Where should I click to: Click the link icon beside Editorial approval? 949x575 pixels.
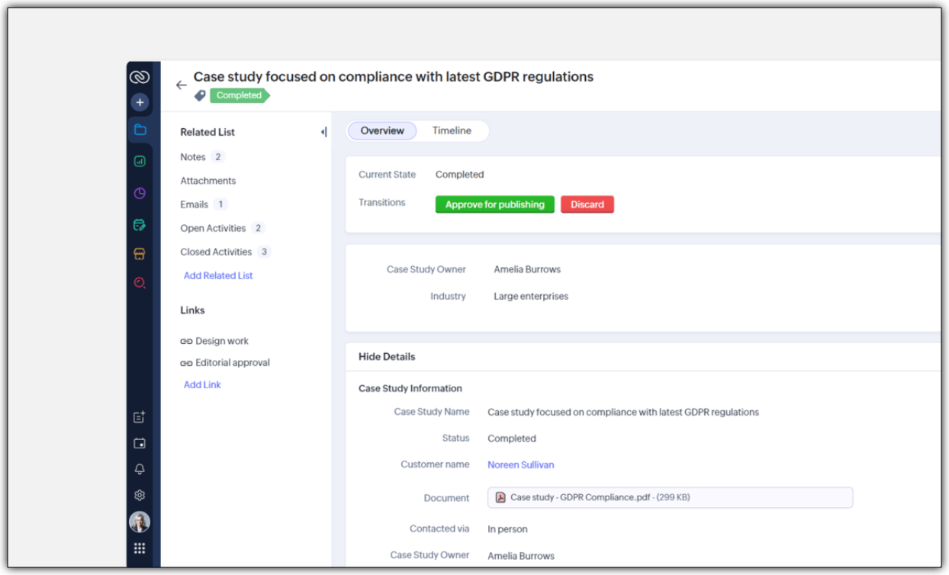186,363
